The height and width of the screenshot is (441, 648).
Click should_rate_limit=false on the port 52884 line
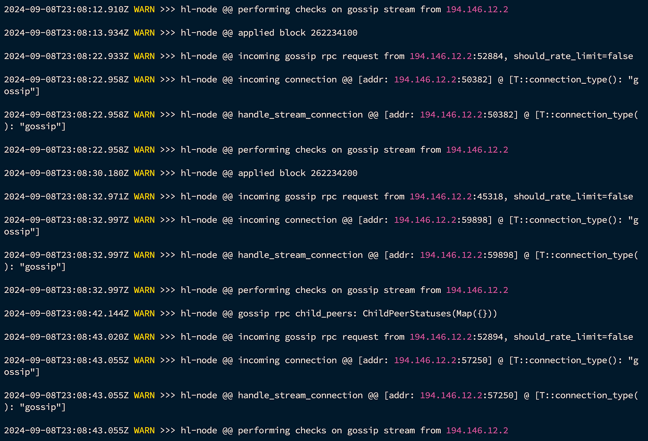point(573,56)
